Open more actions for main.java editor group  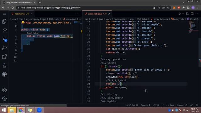(x=78, y=14)
